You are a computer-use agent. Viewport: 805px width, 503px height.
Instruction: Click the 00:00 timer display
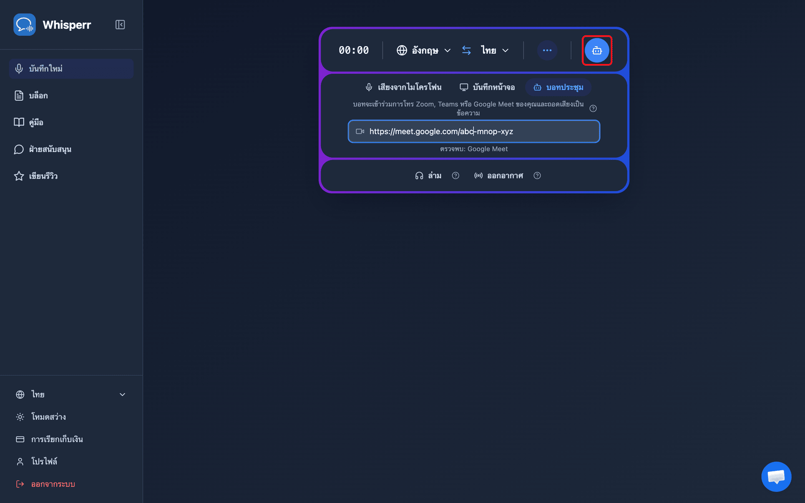click(354, 50)
